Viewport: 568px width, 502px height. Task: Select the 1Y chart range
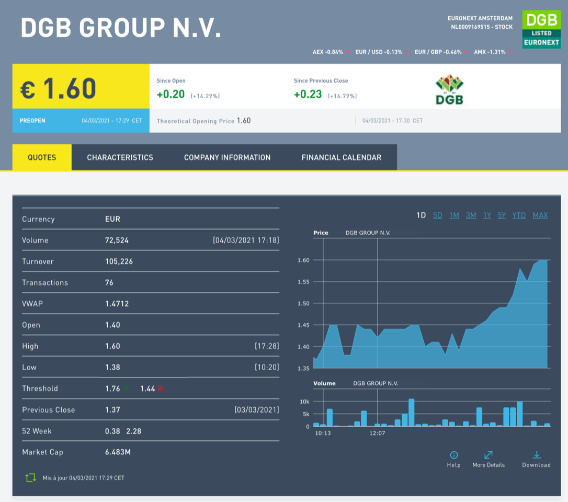pyautogui.click(x=487, y=215)
